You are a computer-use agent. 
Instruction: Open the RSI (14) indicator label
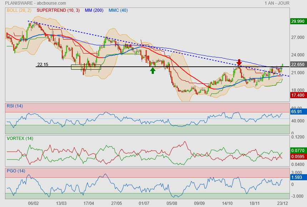coord(15,106)
